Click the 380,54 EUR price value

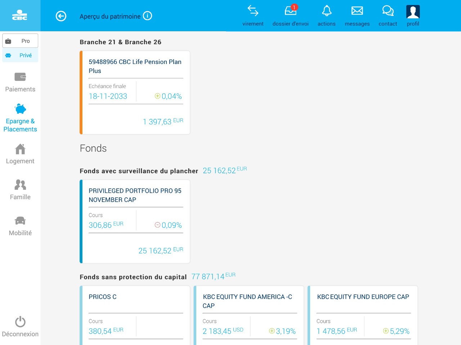pyautogui.click(x=106, y=331)
